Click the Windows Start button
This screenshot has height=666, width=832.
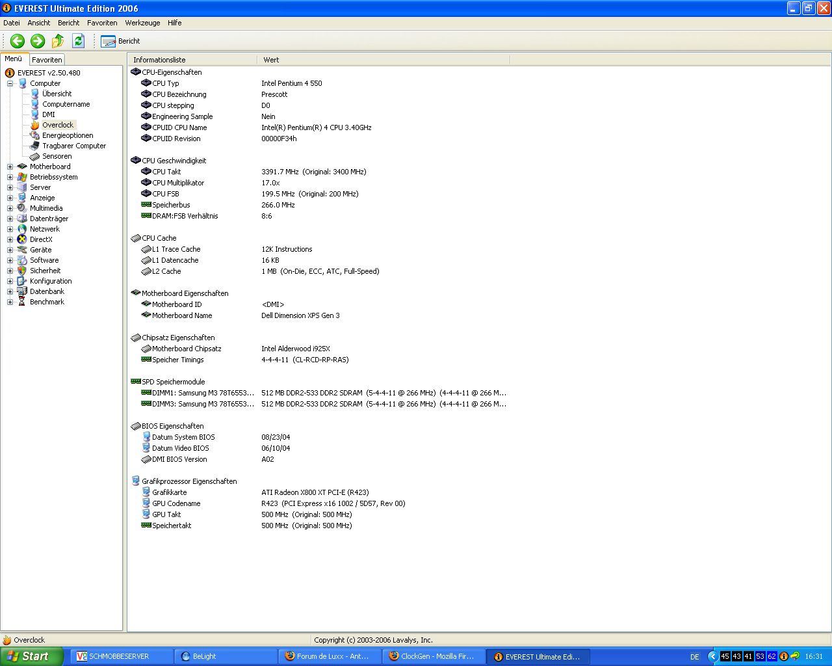coord(31,656)
